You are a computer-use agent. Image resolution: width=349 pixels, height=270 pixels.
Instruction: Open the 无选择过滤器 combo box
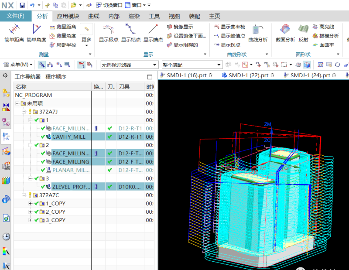129,65
